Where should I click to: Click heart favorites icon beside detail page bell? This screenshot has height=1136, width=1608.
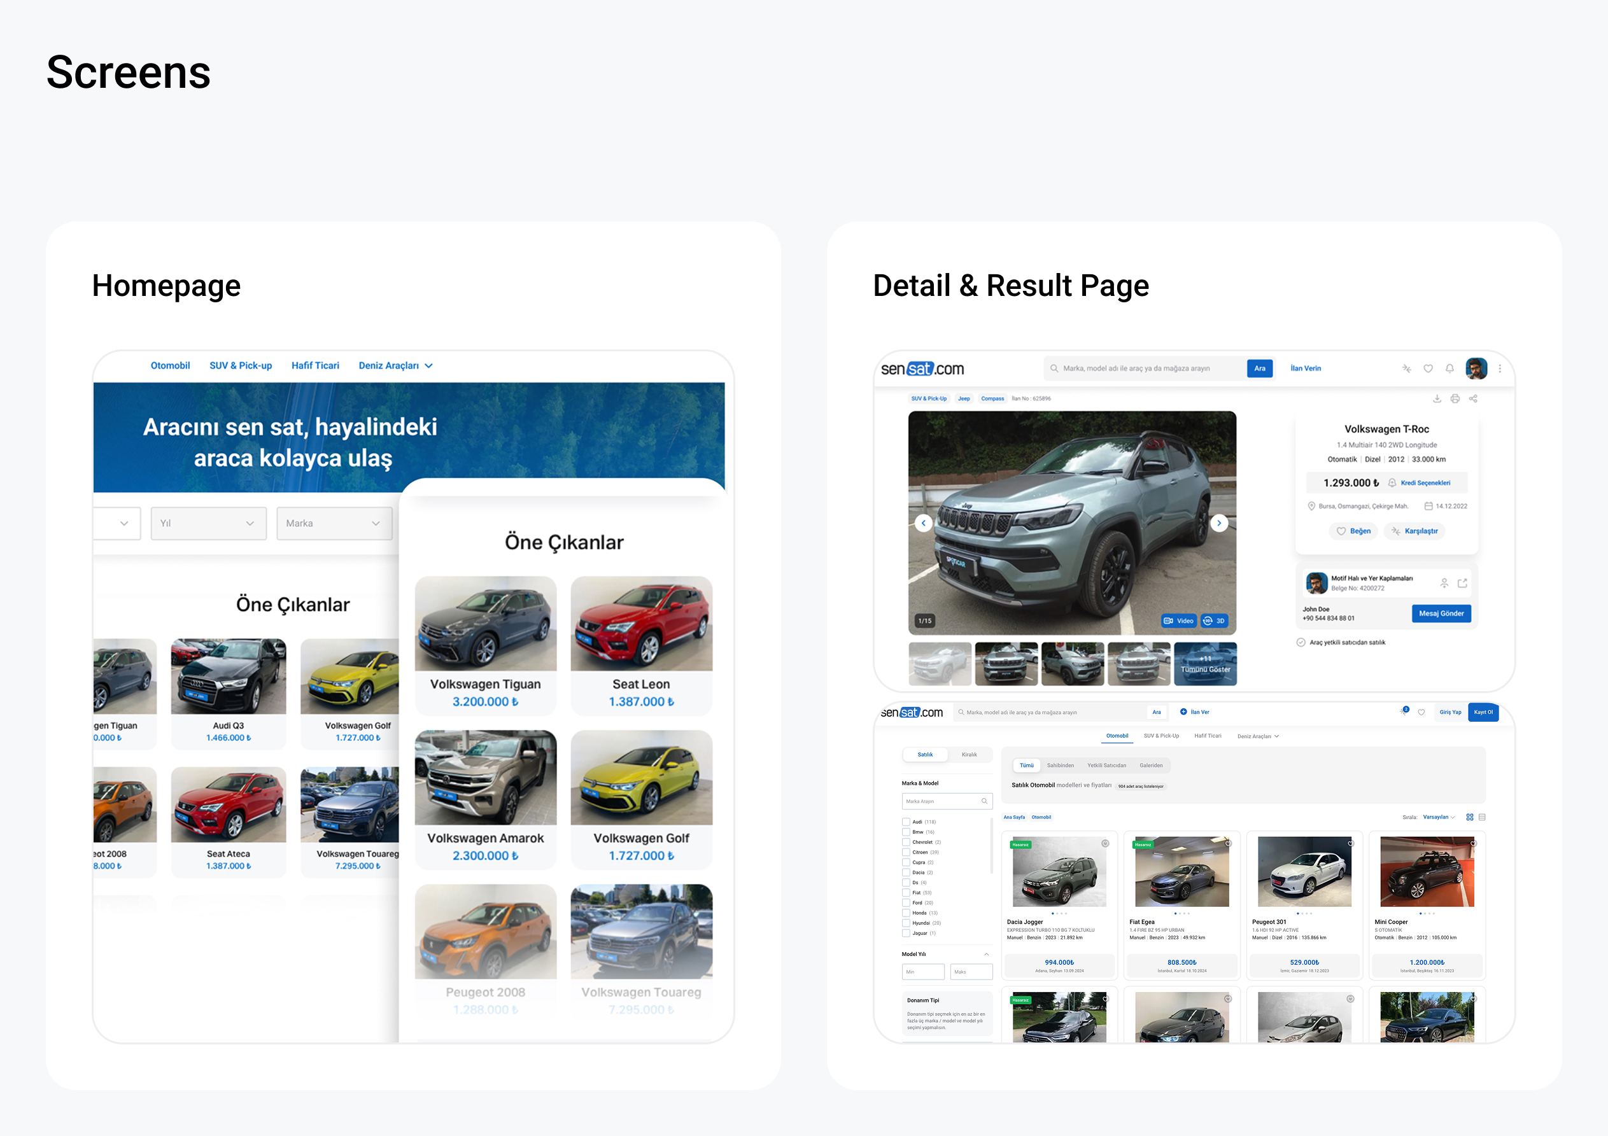(1428, 368)
